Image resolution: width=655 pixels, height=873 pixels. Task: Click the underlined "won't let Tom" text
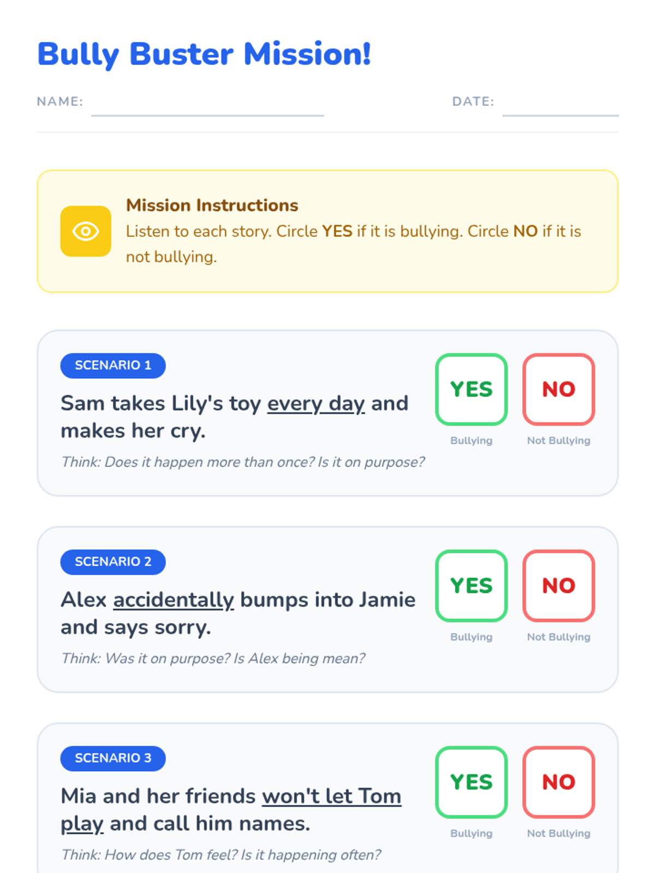pyautogui.click(x=332, y=797)
